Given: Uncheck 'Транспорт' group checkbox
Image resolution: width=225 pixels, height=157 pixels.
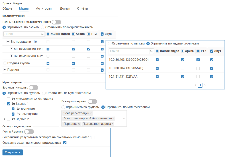Looking at the screenshot, I should (x=13, y=109).
